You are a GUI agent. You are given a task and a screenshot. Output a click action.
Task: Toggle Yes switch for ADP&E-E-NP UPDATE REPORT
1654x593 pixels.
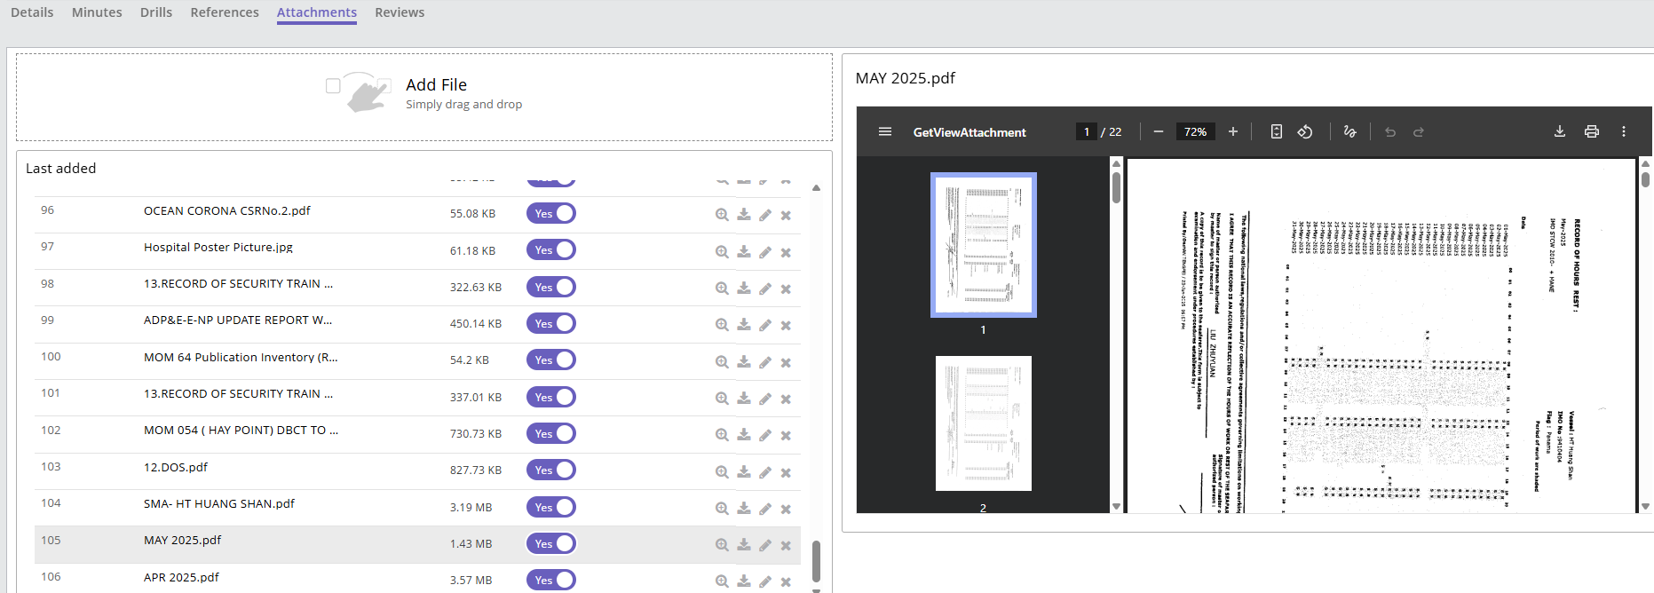(x=551, y=323)
